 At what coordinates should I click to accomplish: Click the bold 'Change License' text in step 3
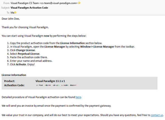pyautogui.click(x=25, y=50)
